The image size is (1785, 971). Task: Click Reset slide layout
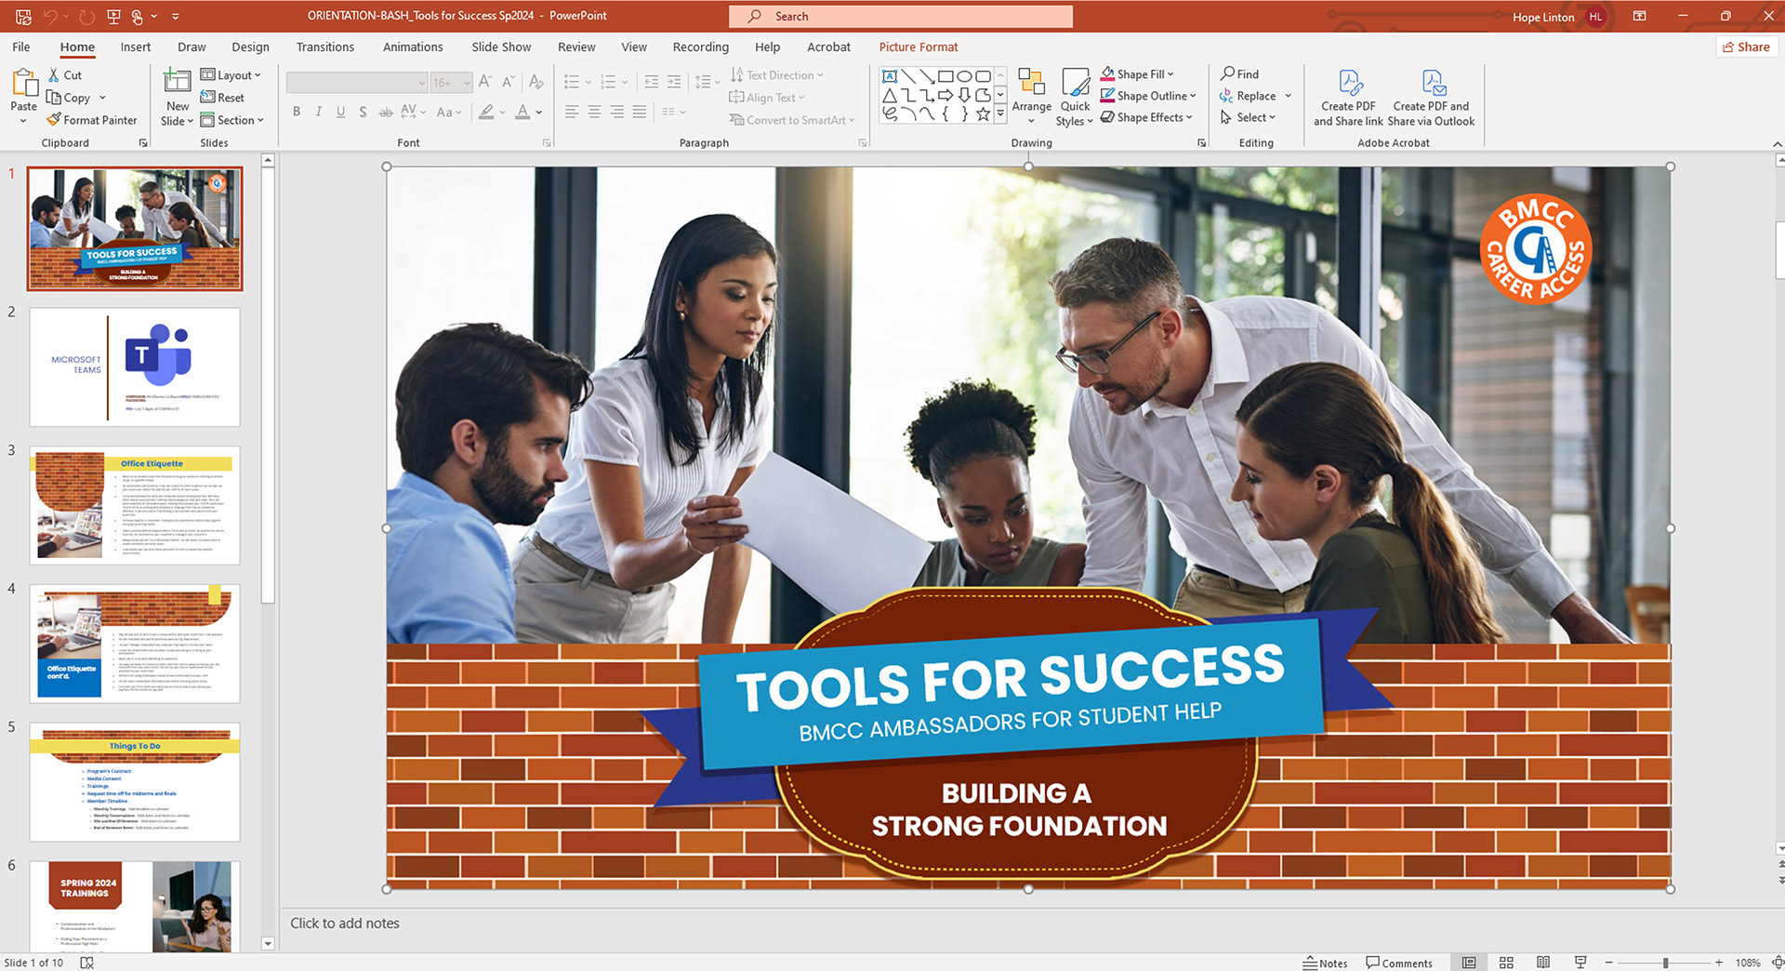pos(222,98)
